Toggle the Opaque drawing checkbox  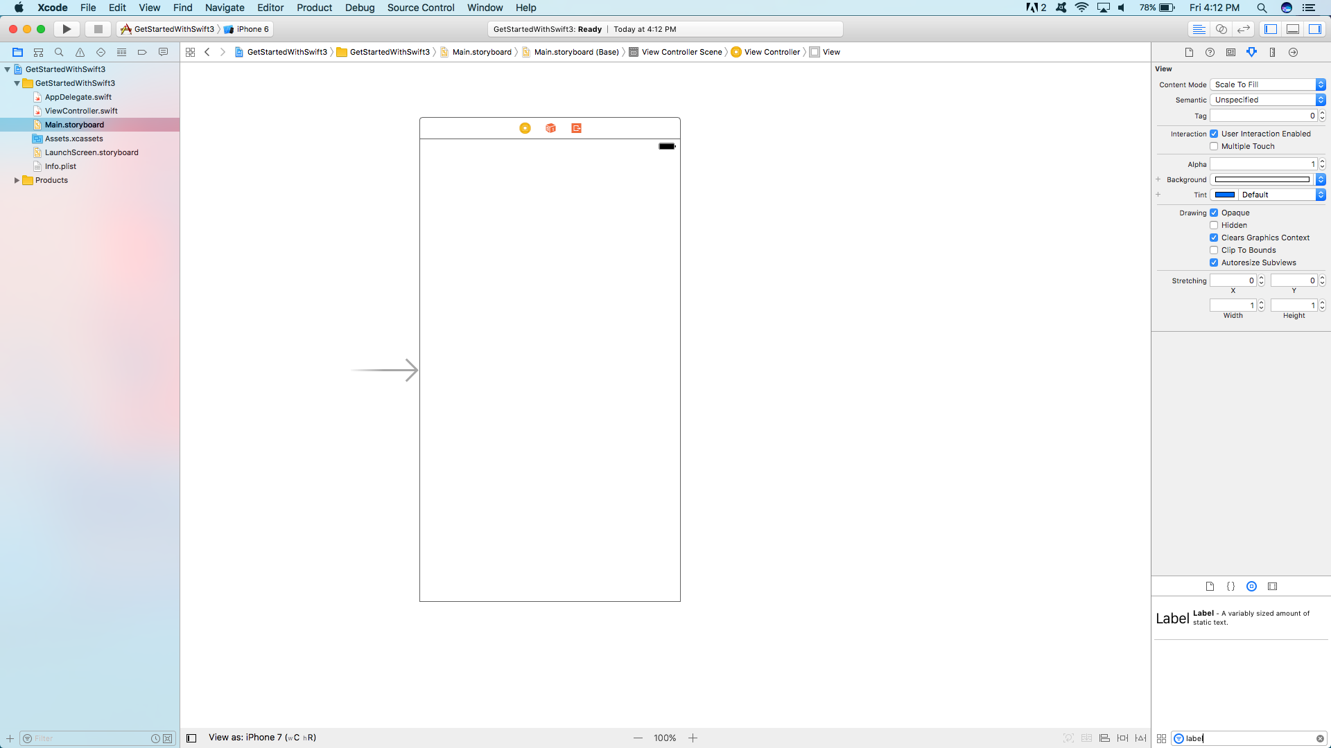(1214, 212)
